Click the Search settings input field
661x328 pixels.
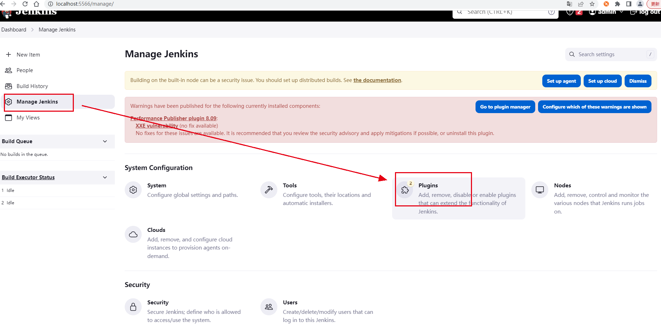tap(611, 54)
